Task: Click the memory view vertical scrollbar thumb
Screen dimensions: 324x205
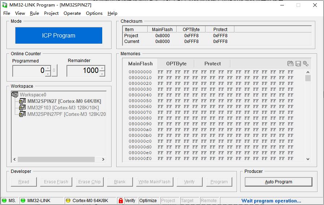Action: pyautogui.click(x=308, y=78)
